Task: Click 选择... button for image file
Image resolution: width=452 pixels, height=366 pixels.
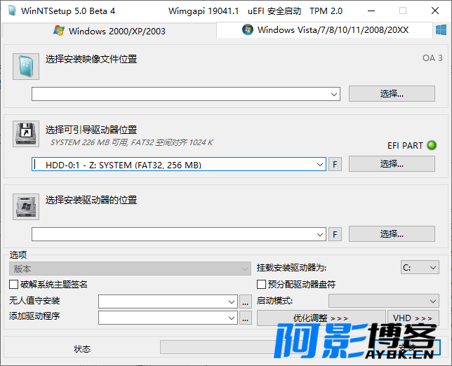Action: point(392,93)
